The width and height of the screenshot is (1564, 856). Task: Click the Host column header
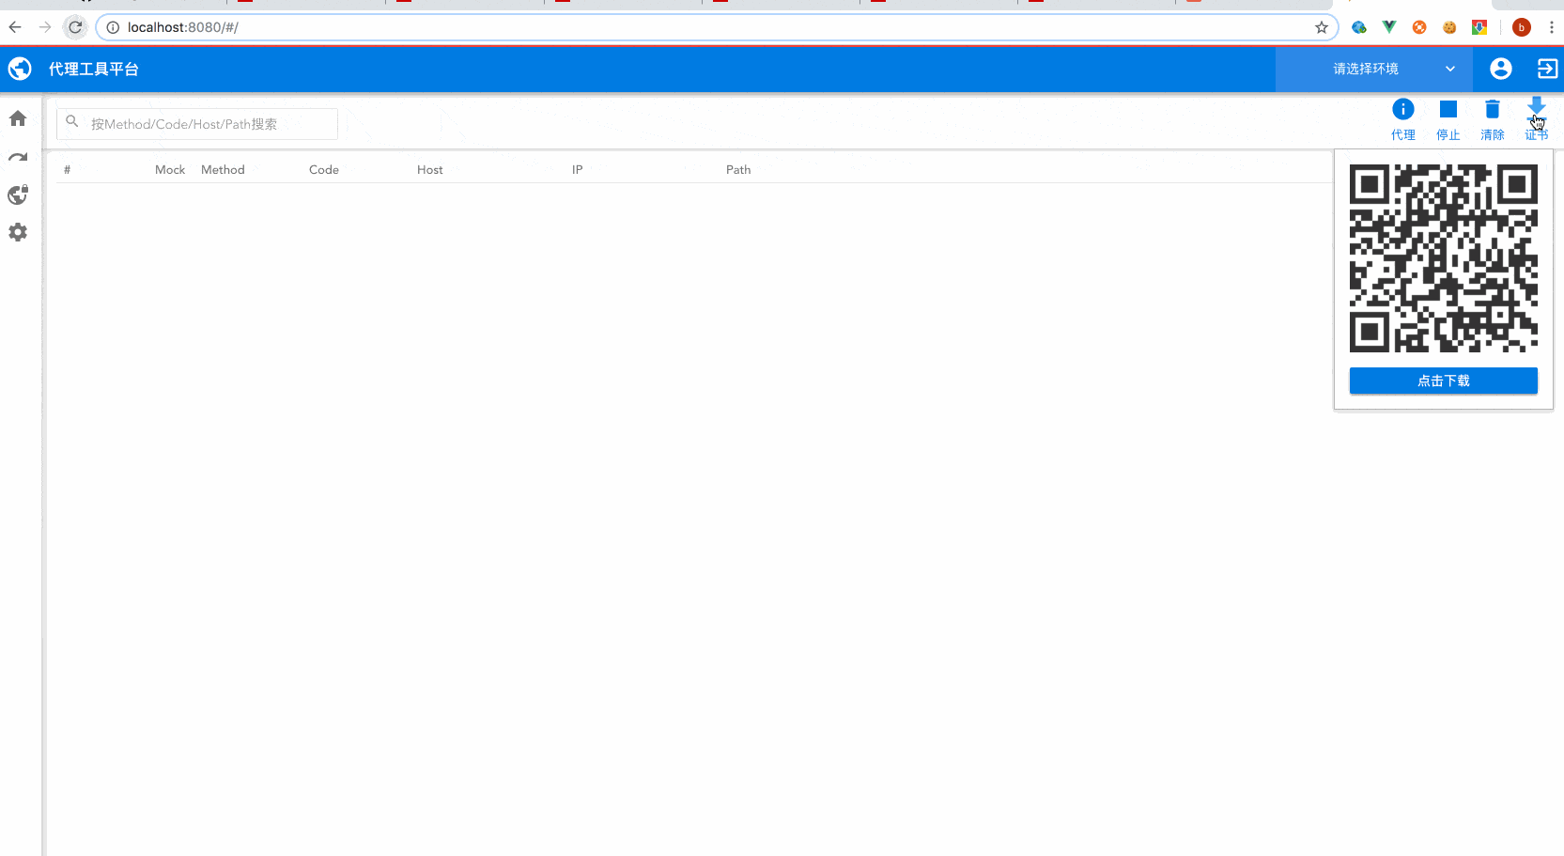click(x=430, y=170)
